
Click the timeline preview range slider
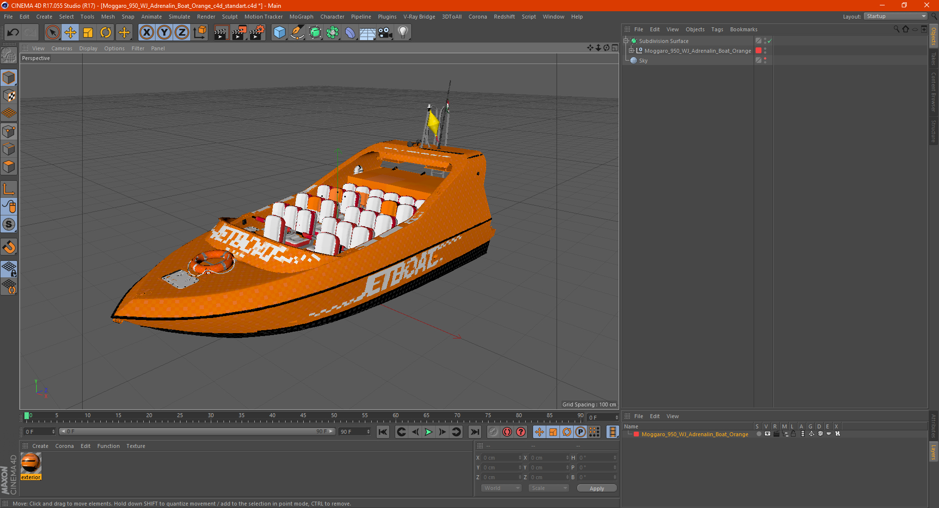197,431
